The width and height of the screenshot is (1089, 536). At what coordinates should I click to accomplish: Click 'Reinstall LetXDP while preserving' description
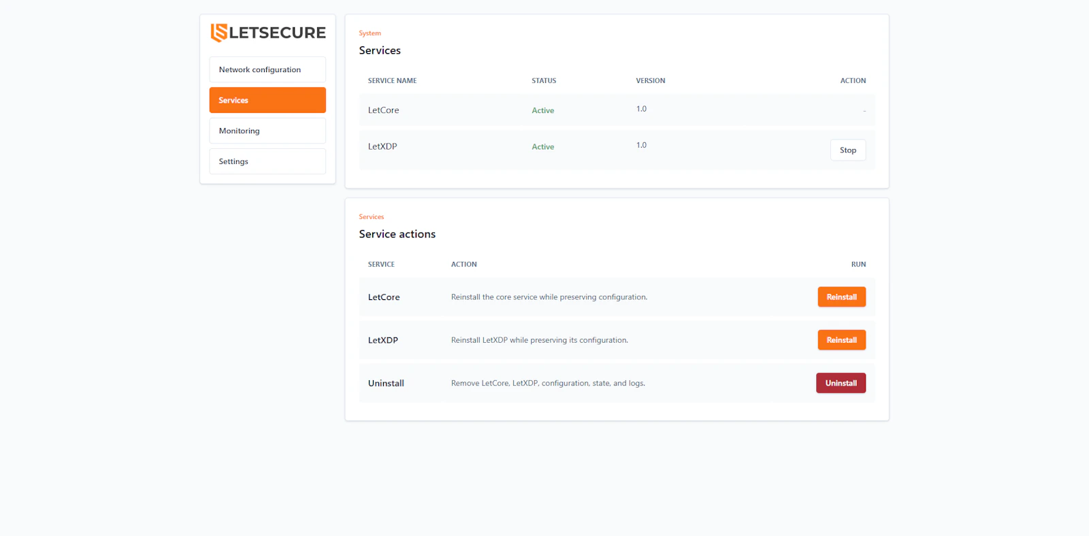[540, 340]
